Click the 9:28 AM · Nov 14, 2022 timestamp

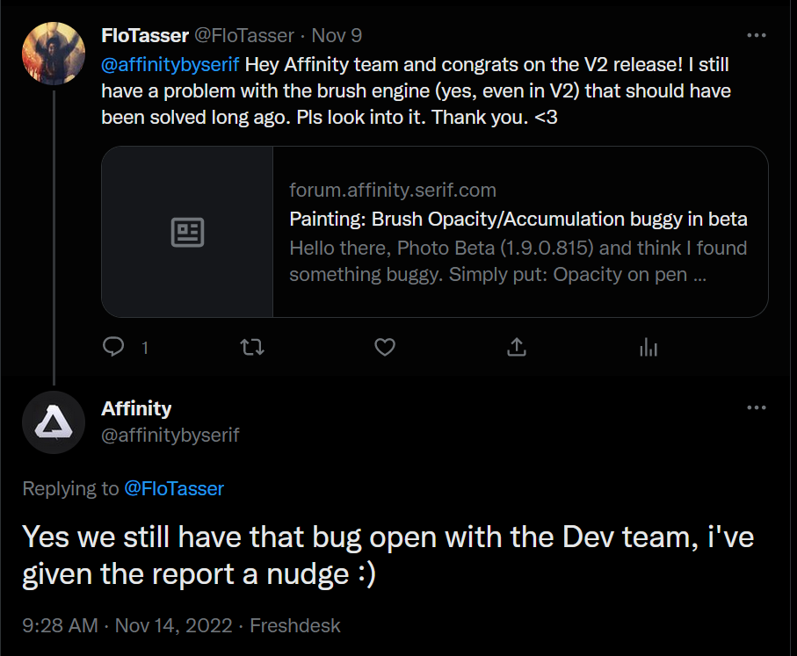[127, 625]
